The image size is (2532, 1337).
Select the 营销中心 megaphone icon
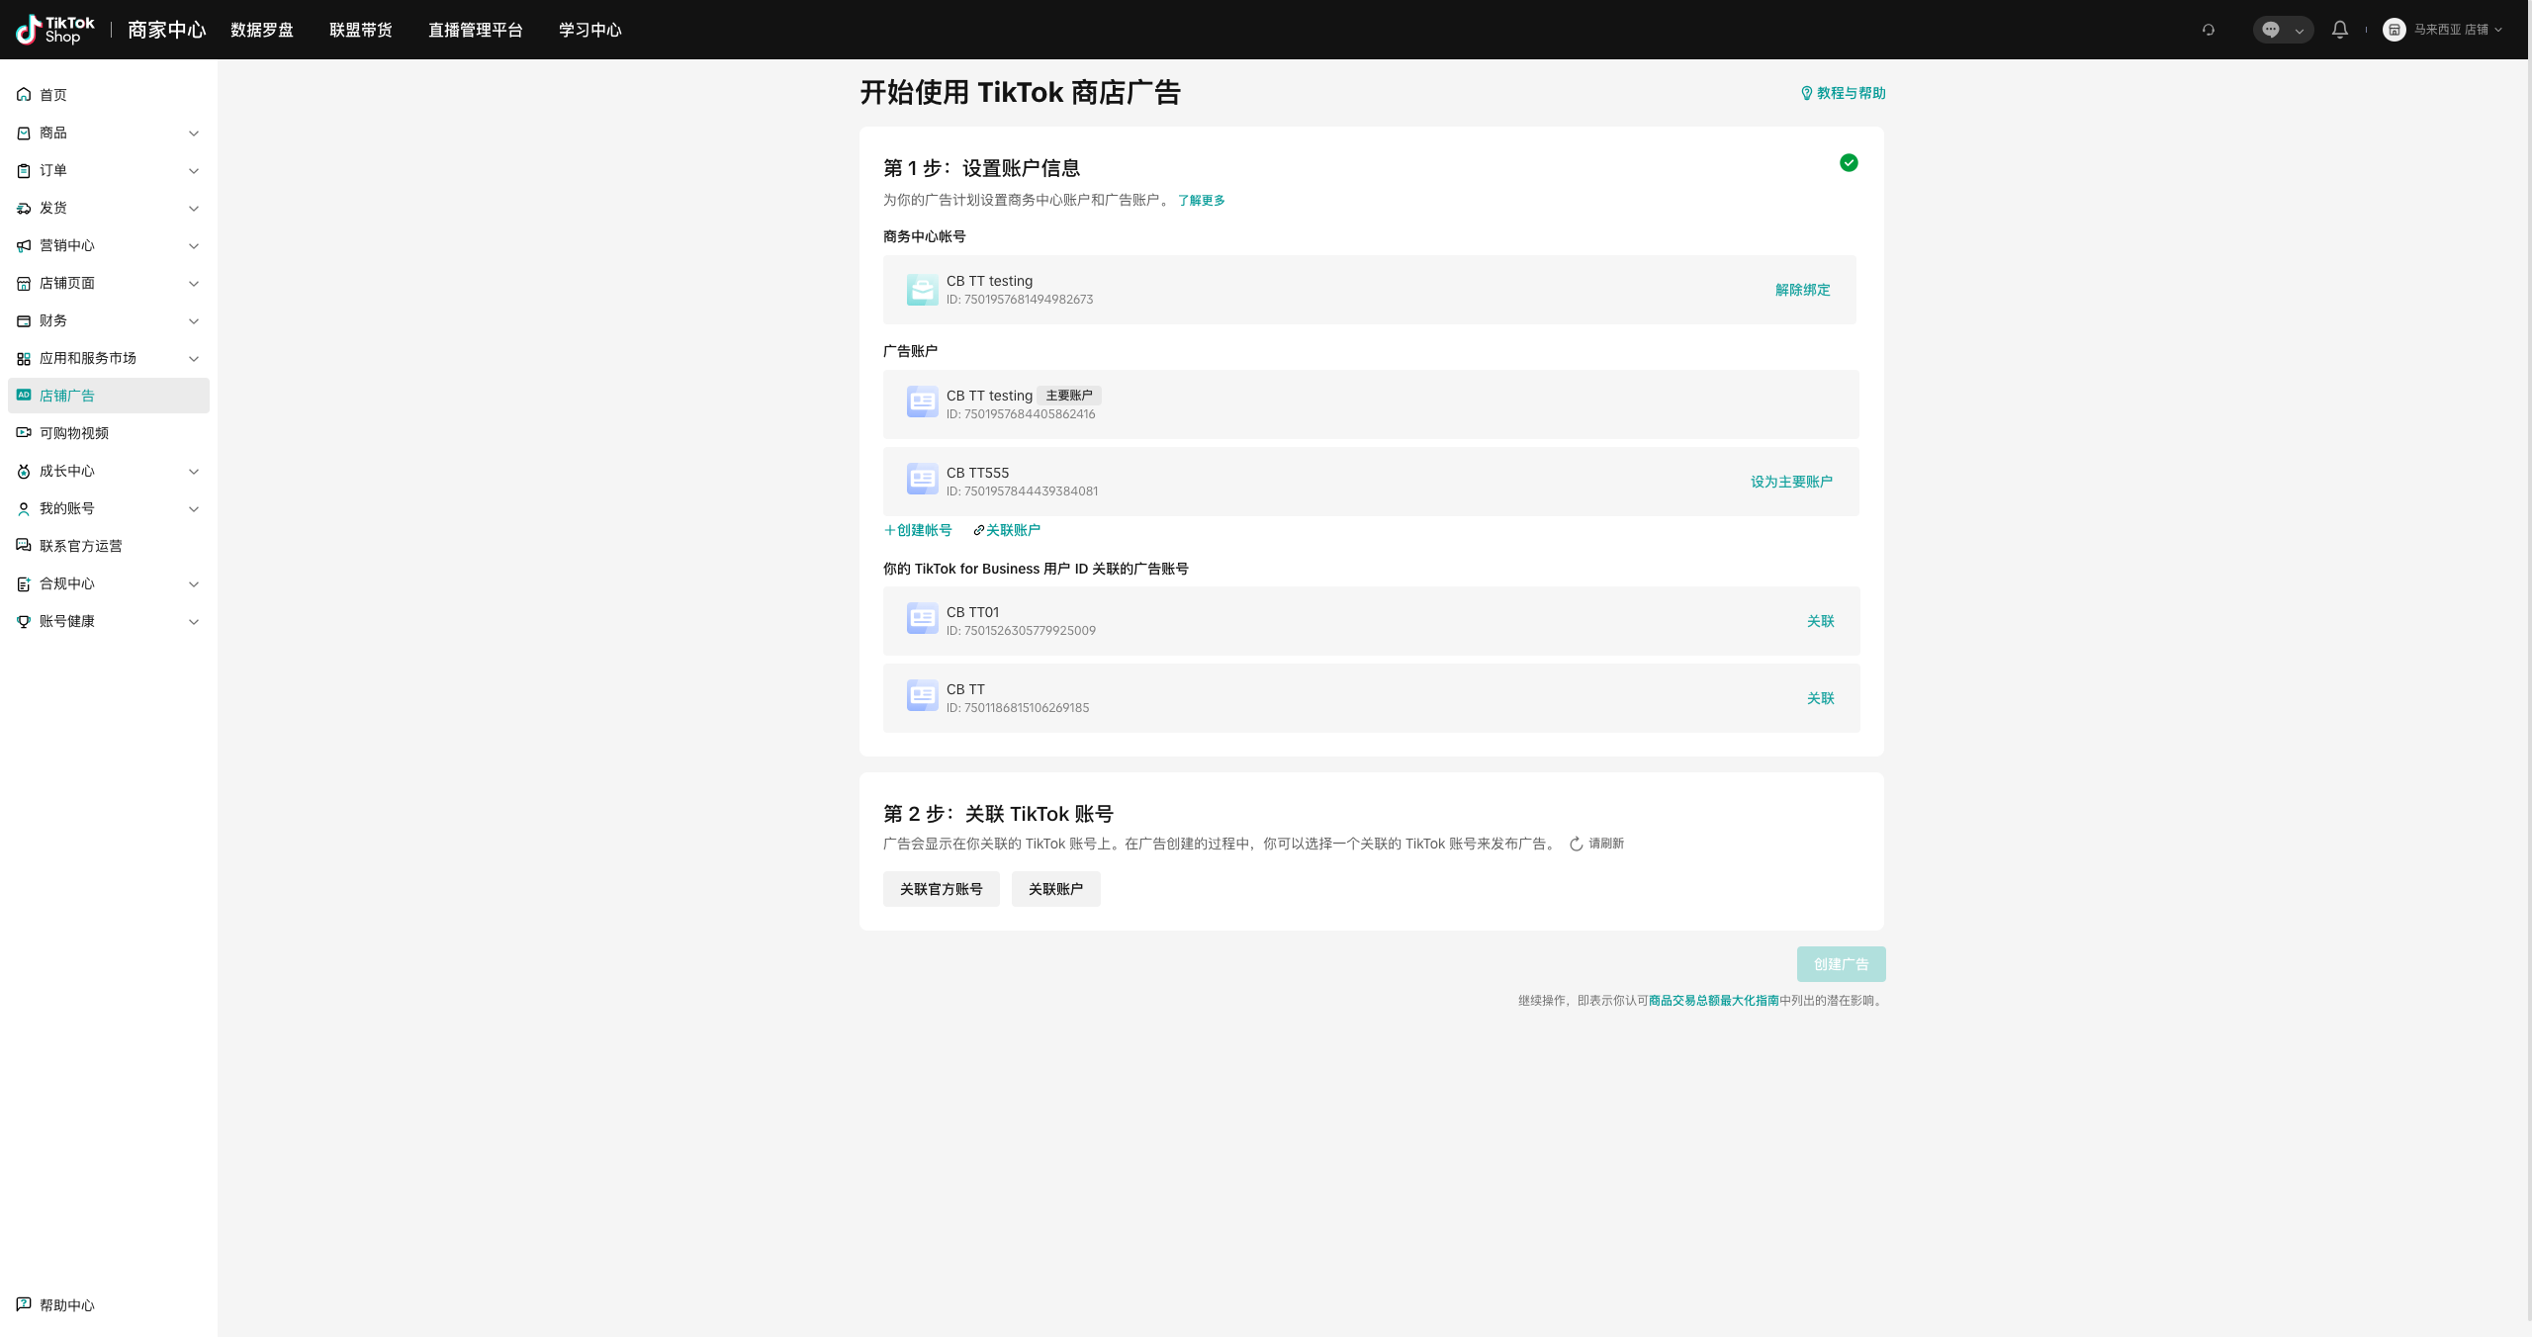point(24,245)
